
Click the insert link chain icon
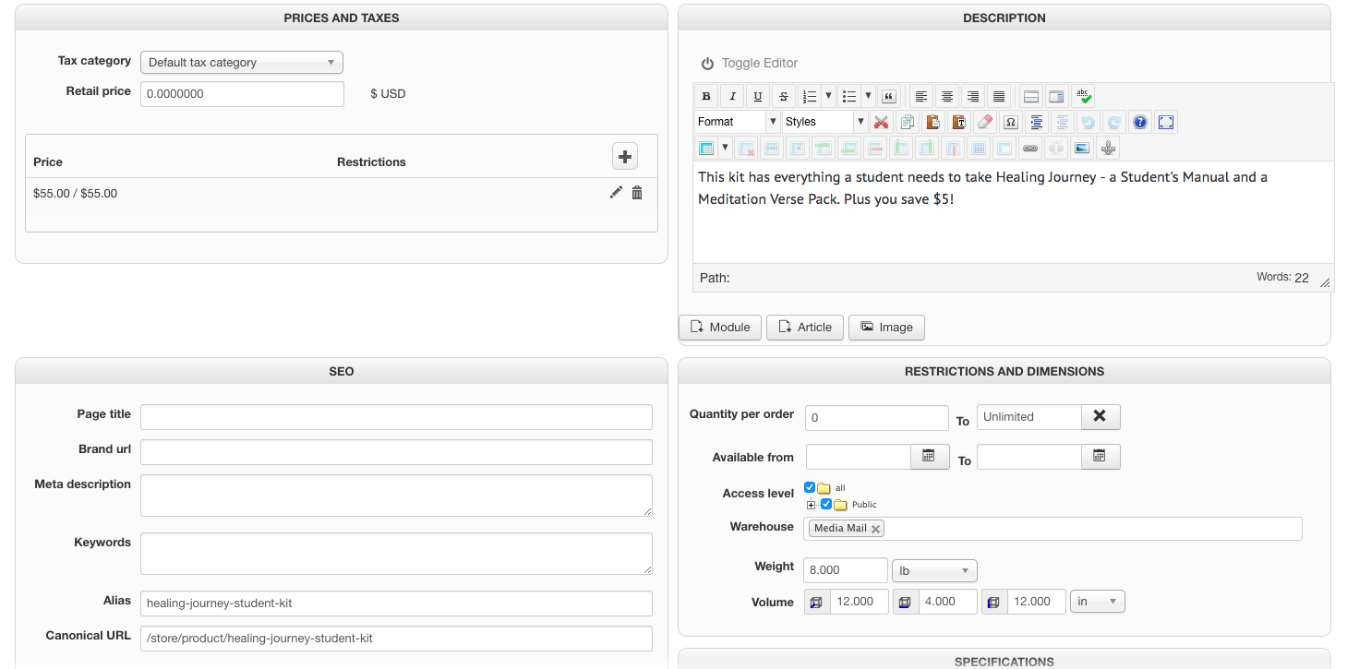pos(1030,148)
